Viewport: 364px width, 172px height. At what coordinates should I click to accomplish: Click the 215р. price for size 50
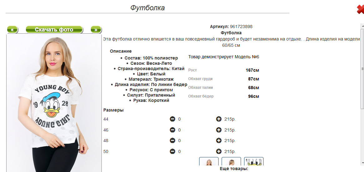point(230,152)
